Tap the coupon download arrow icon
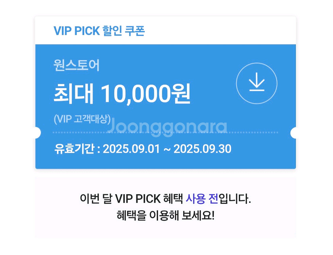Viewport: 333px width, 255px height. pyautogui.click(x=257, y=83)
